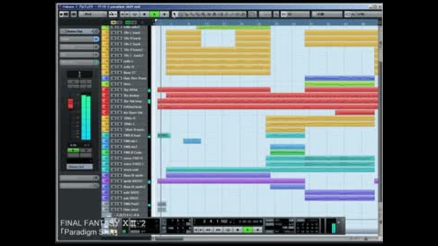Solo the Bass ST track
438x246 pixels.
tap(120, 72)
